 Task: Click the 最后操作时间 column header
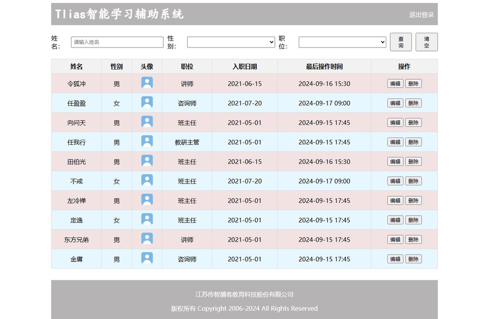coord(324,67)
